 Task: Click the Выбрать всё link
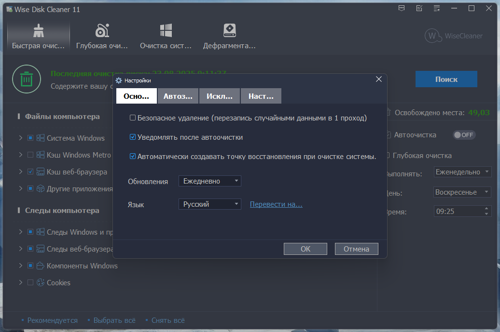[114, 320]
